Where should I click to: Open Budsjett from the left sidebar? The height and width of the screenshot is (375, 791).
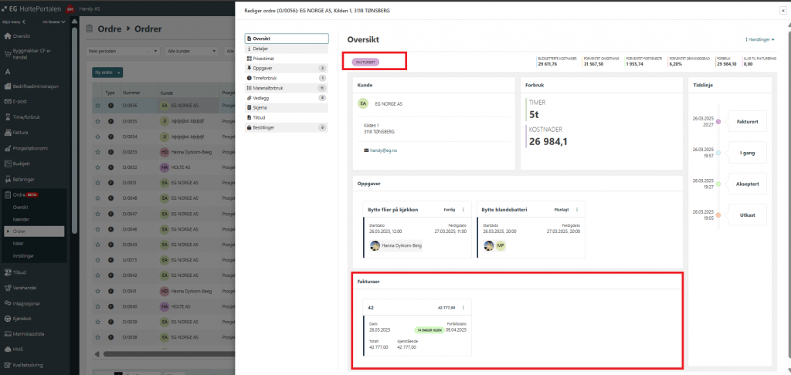coord(8,163)
